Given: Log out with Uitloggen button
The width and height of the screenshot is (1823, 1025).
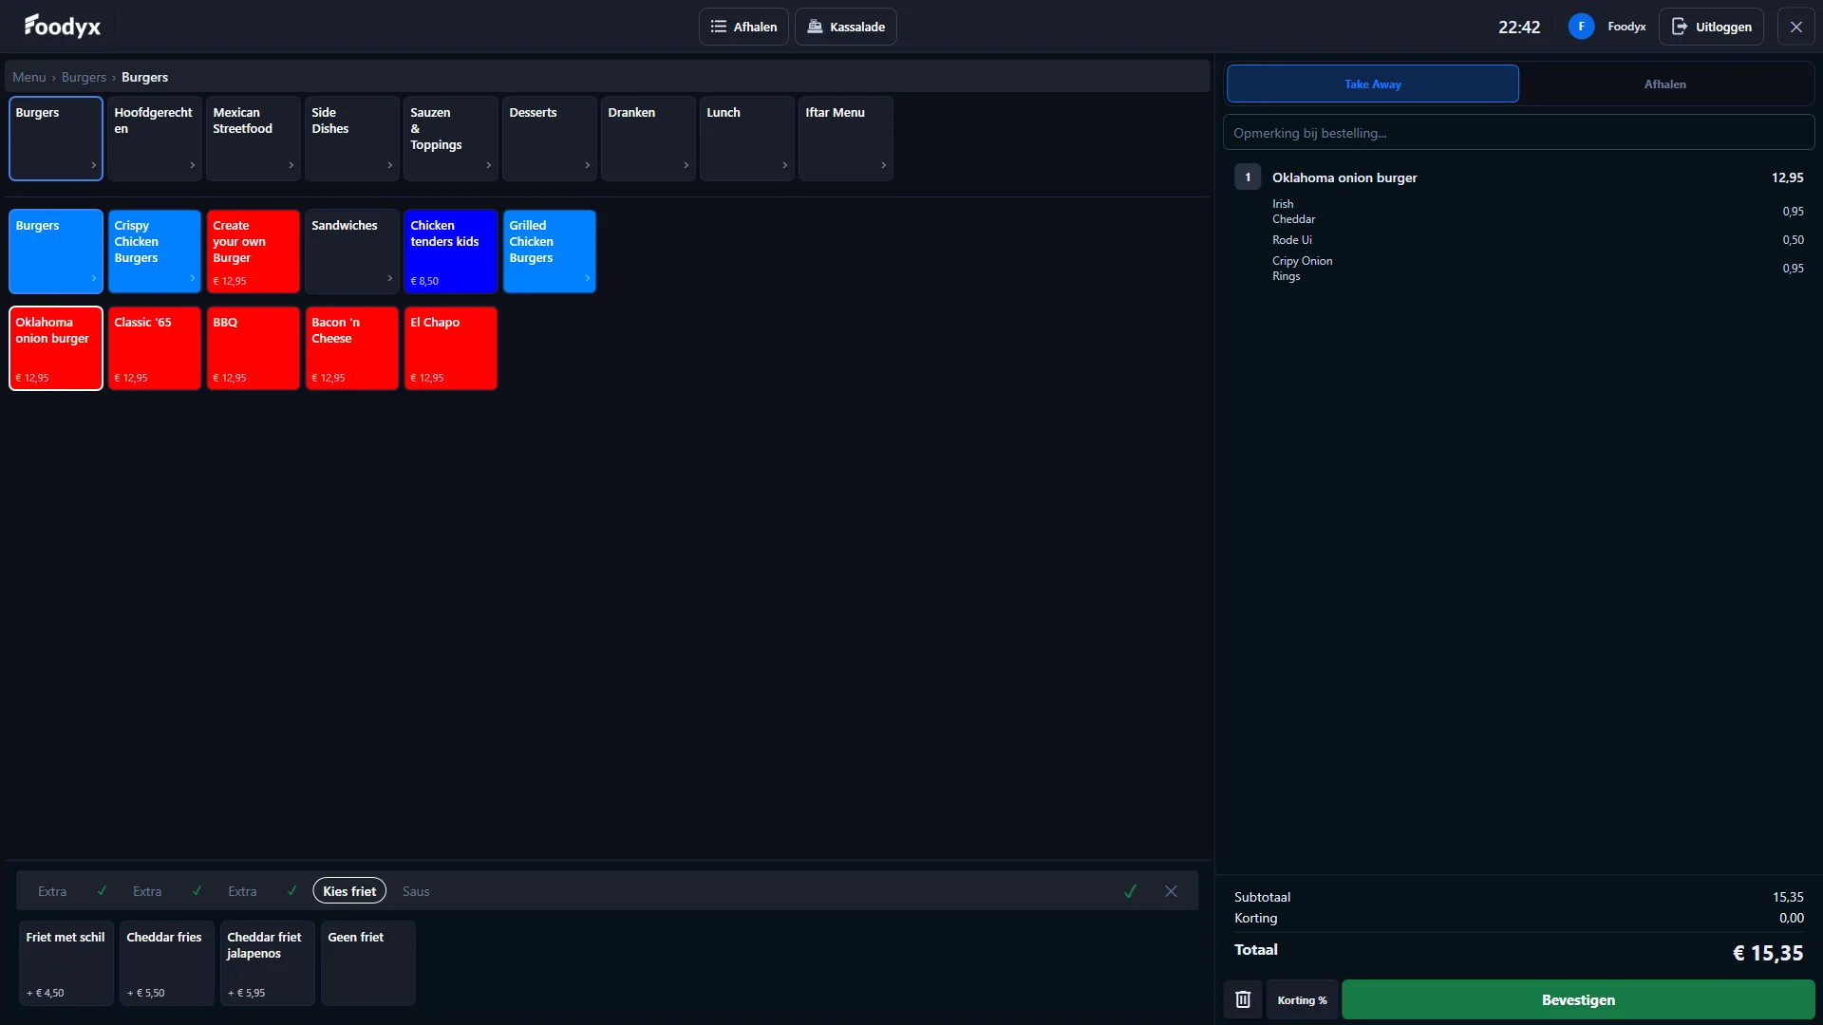Looking at the screenshot, I should pyautogui.click(x=1711, y=27).
